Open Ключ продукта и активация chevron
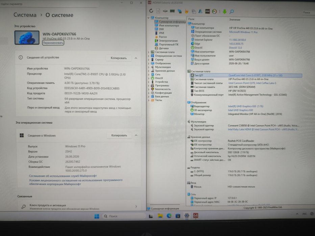 click(136, 206)
